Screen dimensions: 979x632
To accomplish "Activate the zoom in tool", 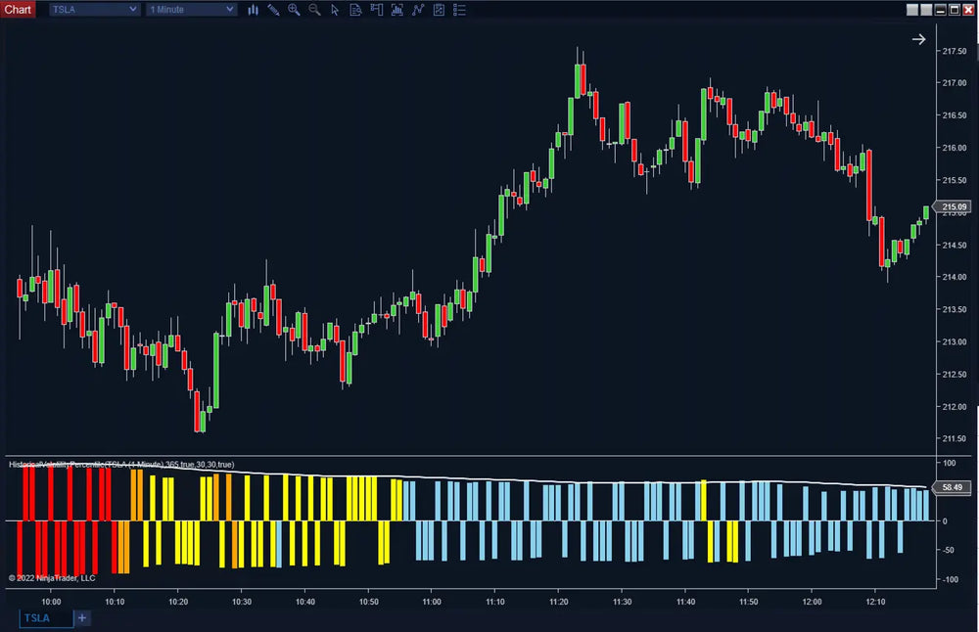I will [x=293, y=10].
